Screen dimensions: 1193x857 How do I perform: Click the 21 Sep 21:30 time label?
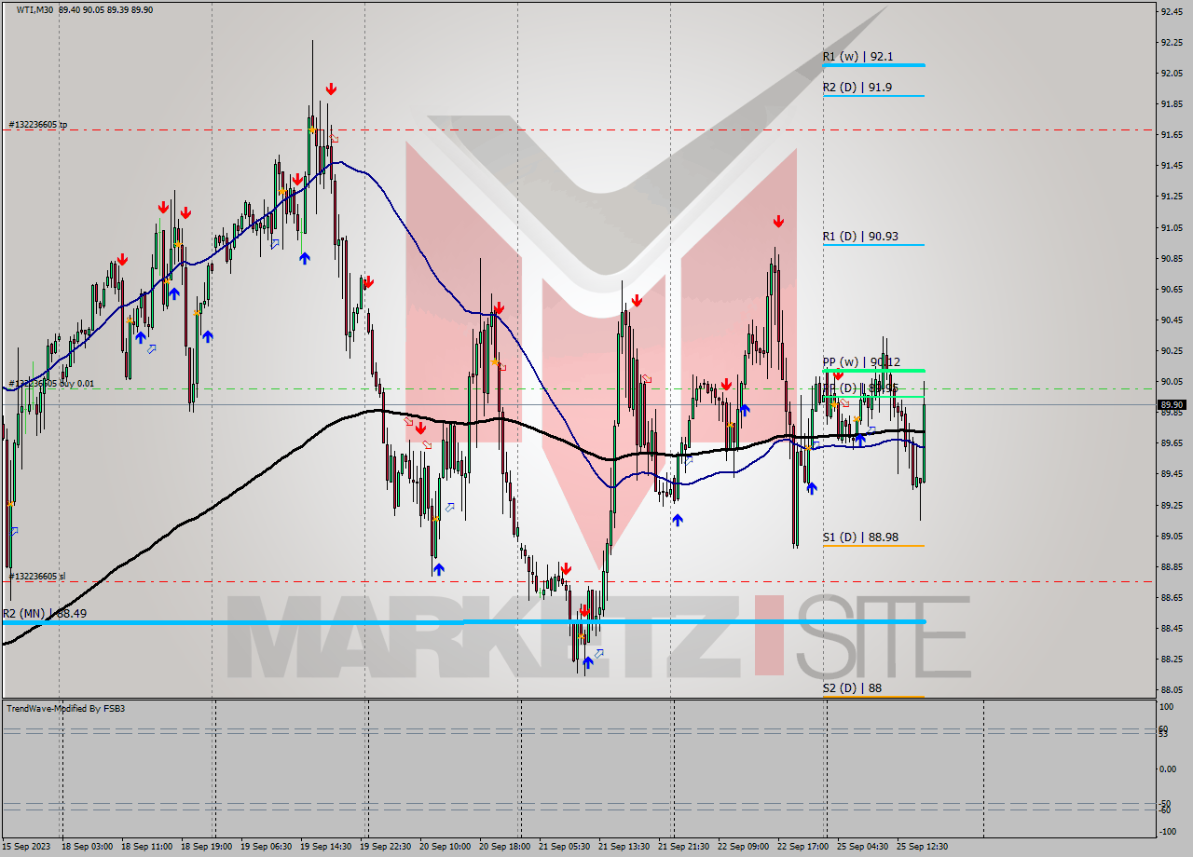pos(682,847)
